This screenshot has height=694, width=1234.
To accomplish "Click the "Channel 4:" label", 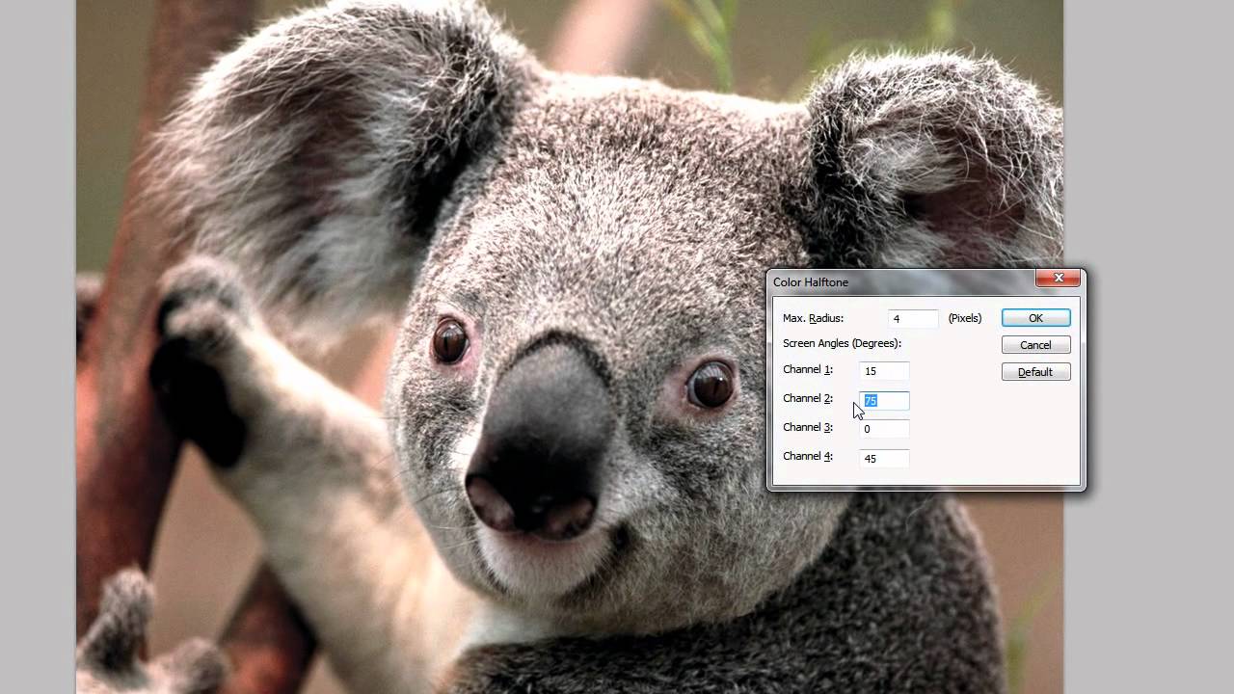I will (807, 457).
